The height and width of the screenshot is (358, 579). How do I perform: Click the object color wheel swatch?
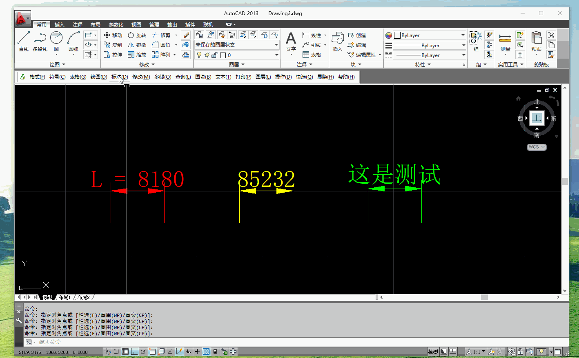pos(388,35)
